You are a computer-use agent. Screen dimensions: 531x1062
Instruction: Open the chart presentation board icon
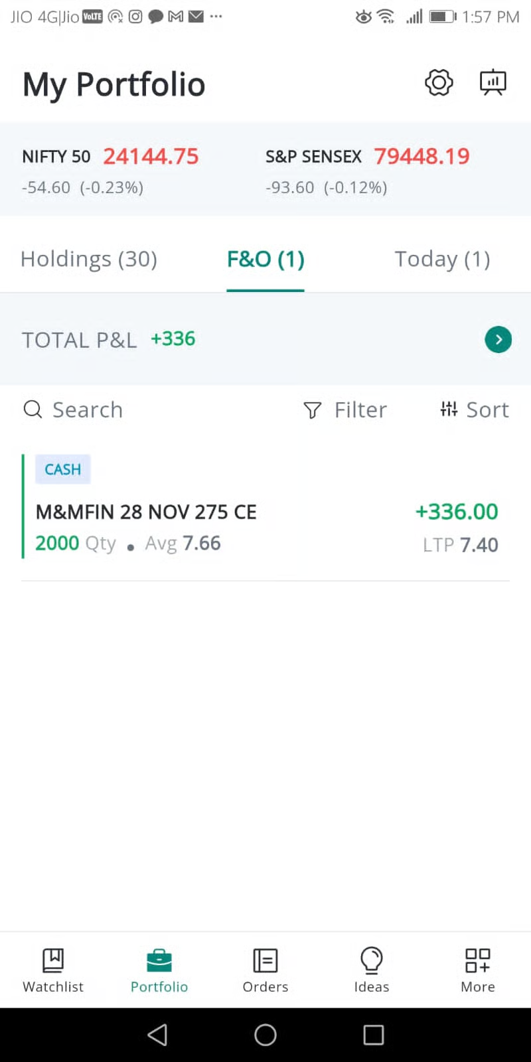(493, 83)
